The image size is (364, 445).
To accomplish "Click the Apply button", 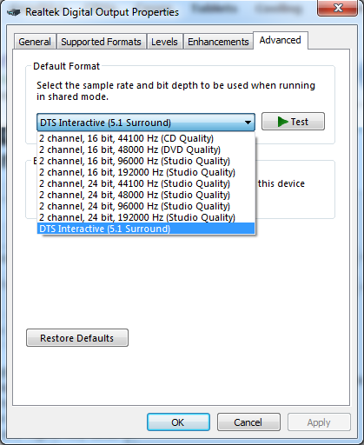I will [x=319, y=422].
